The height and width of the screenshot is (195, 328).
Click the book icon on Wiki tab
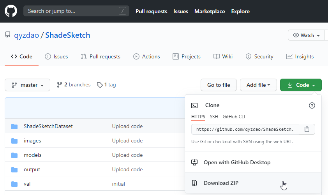pos(217,56)
